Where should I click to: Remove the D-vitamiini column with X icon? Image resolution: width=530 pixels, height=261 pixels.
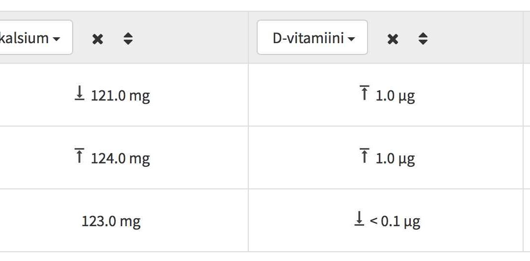point(393,39)
